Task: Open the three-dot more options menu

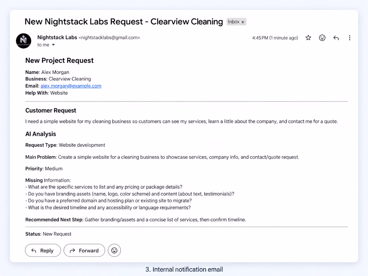Action: pos(350,38)
